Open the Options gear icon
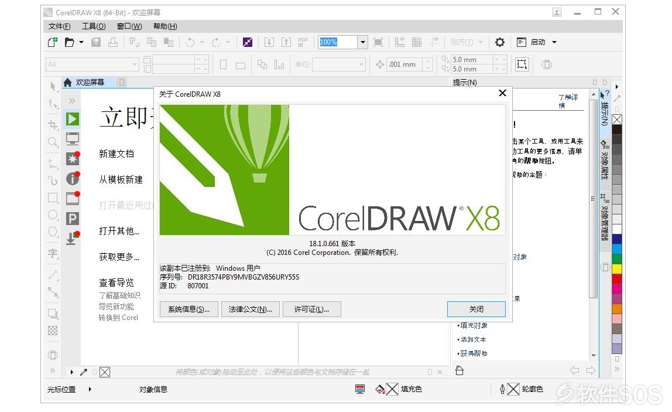 point(500,42)
